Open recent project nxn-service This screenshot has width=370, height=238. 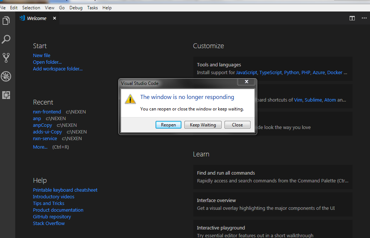pyautogui.click(x=45, y=139)
